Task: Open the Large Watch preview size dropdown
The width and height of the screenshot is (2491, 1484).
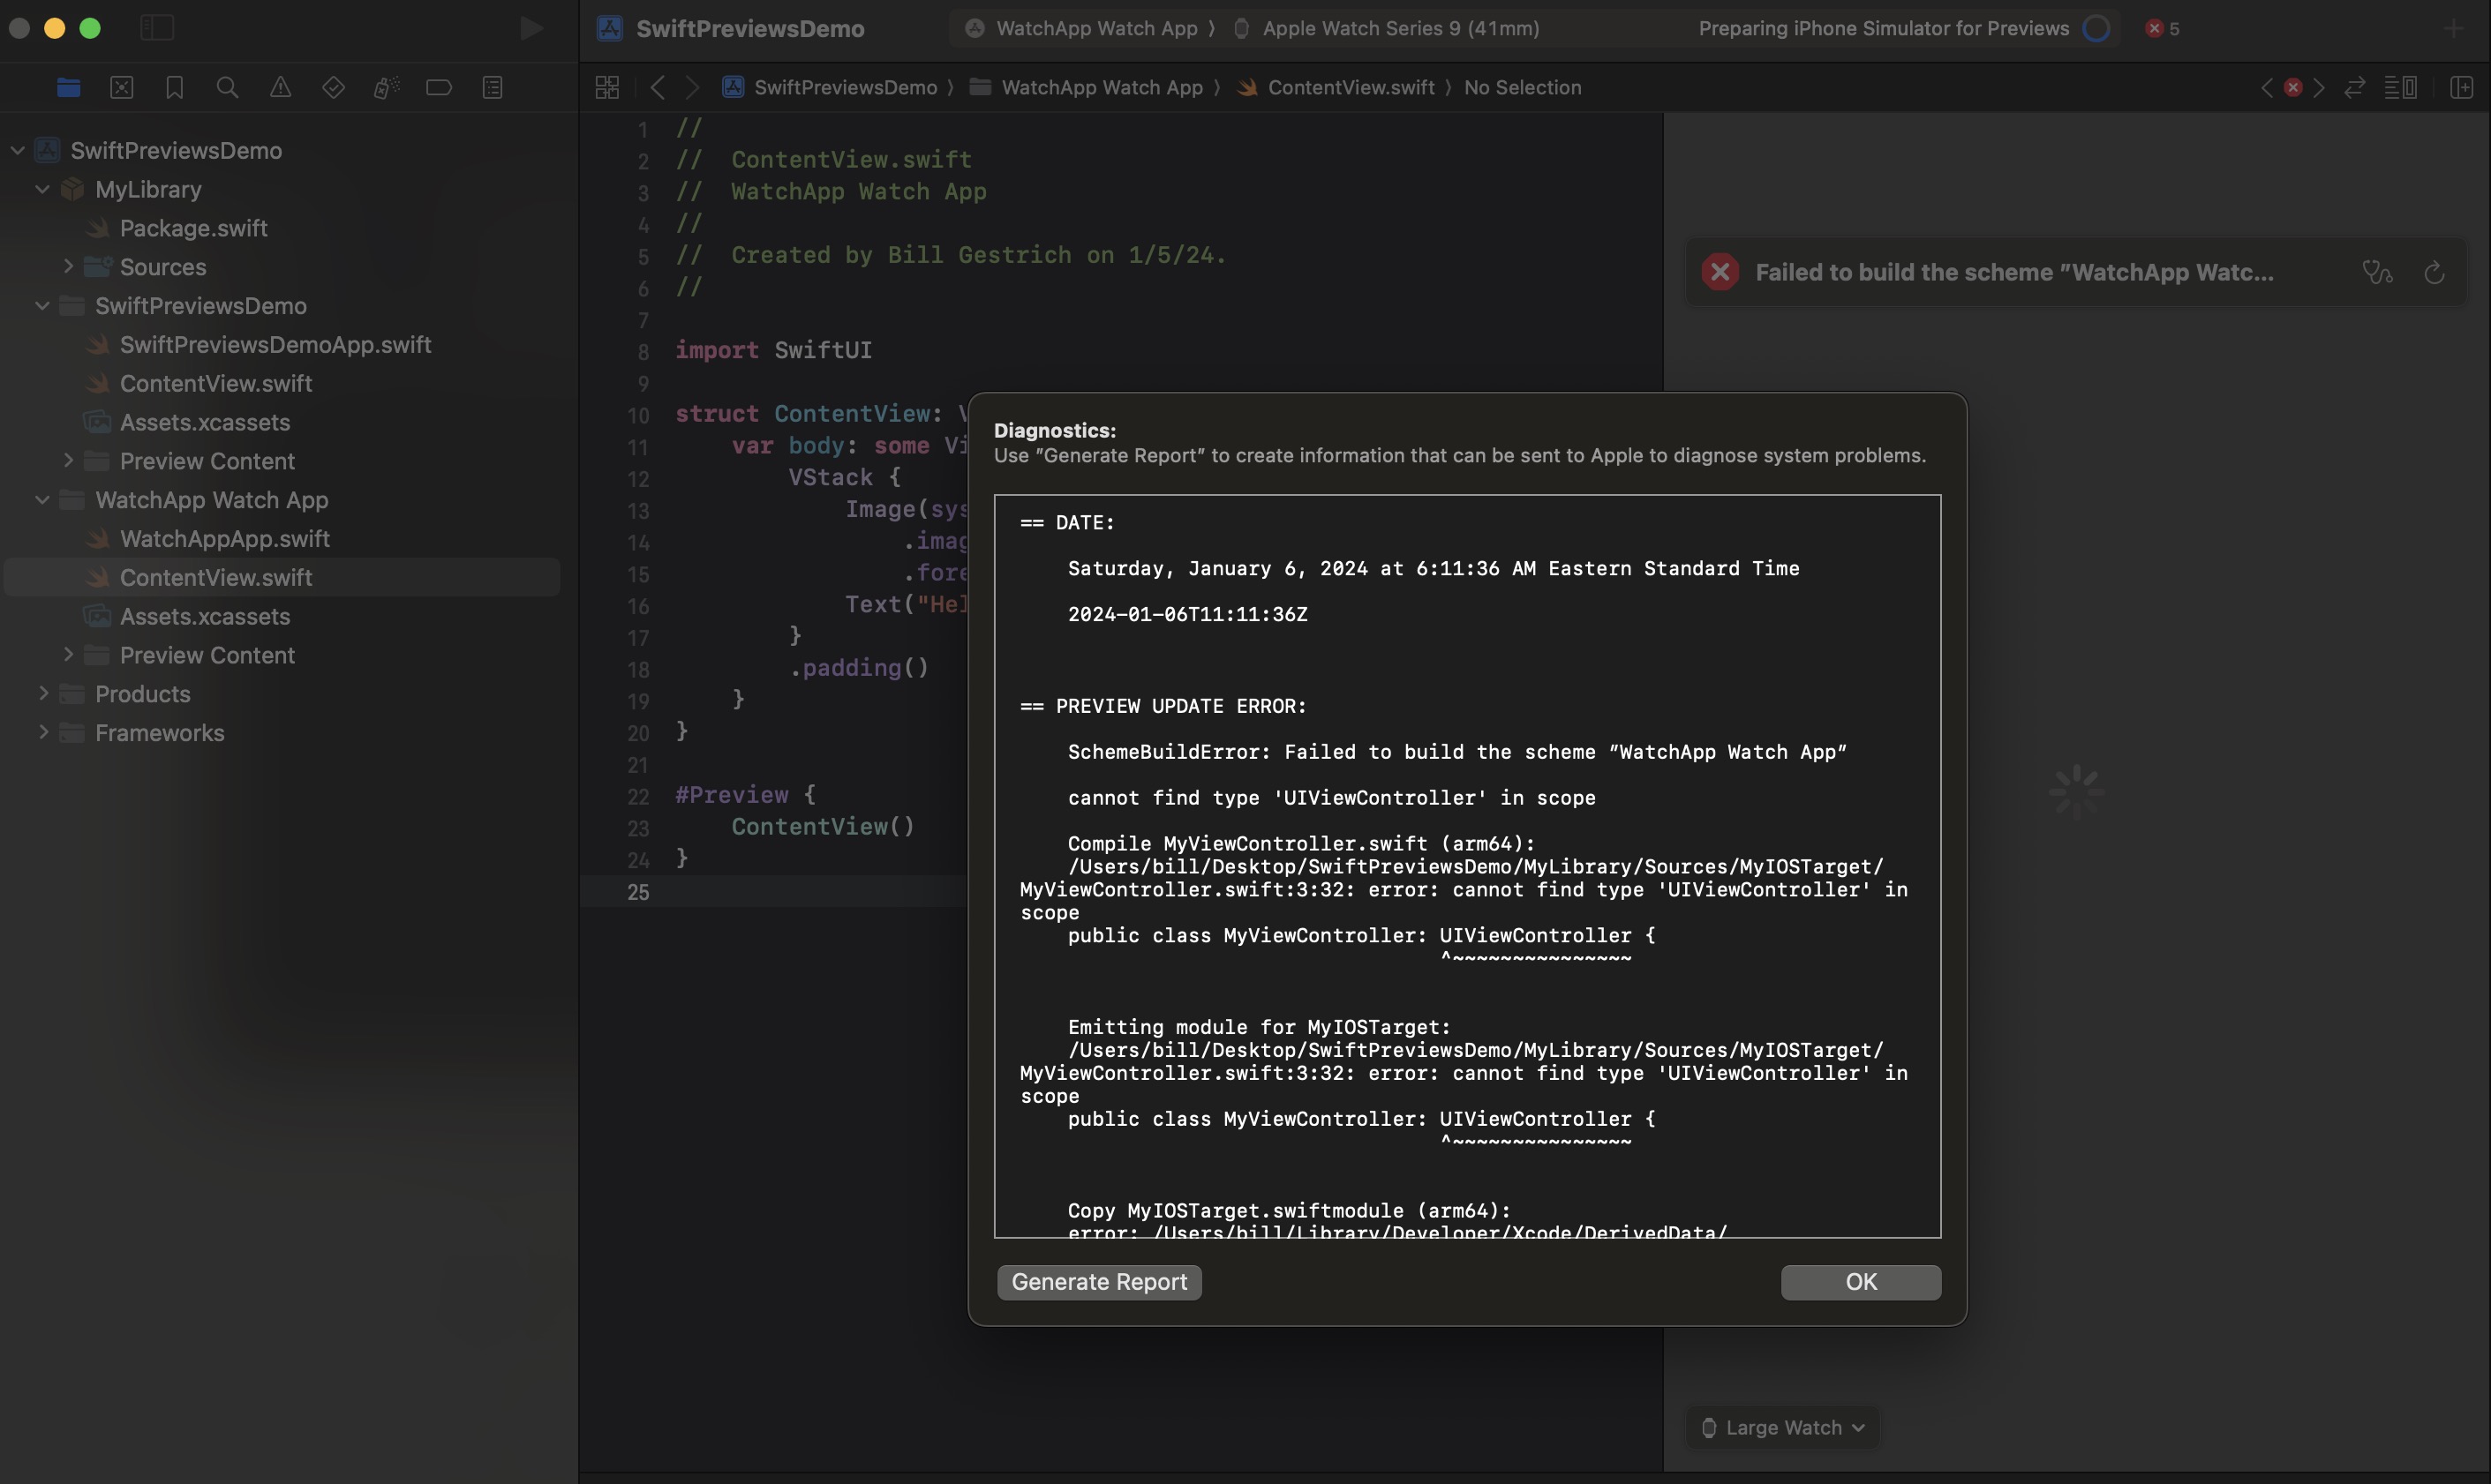Action: click(1783, 1427)
